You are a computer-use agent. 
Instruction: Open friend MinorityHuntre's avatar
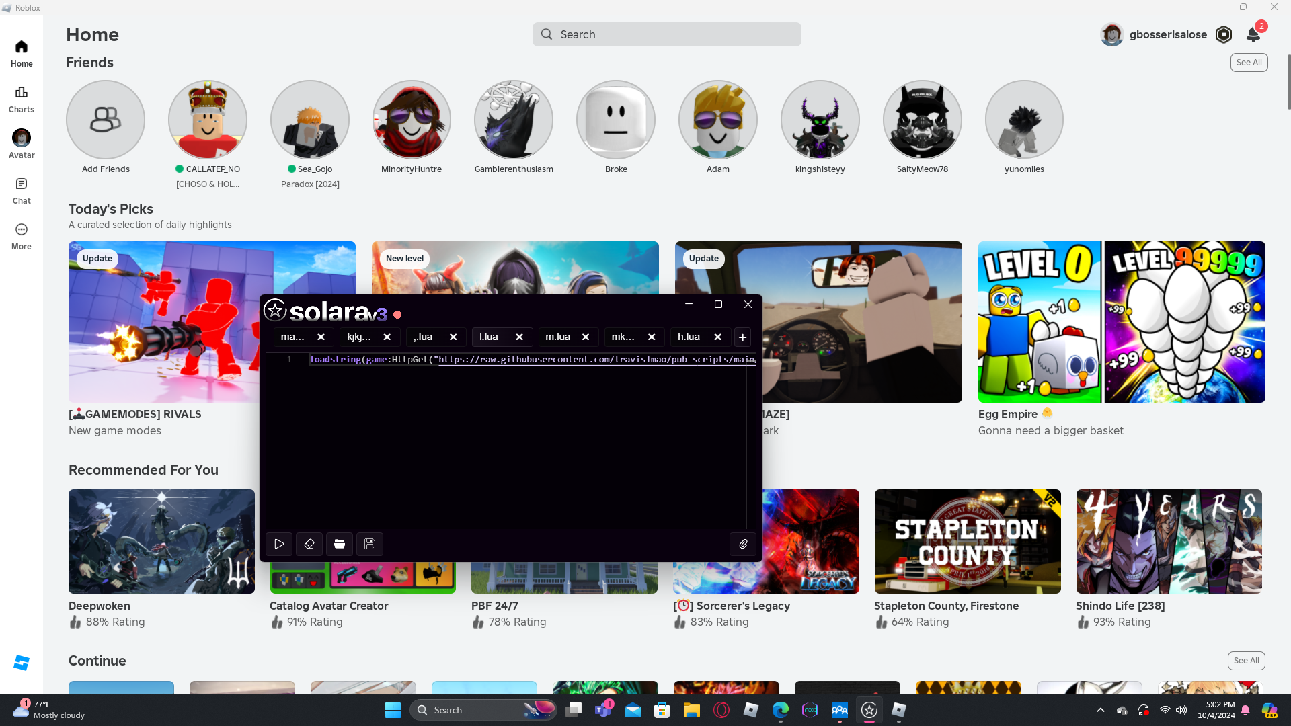tap(412, 120)
